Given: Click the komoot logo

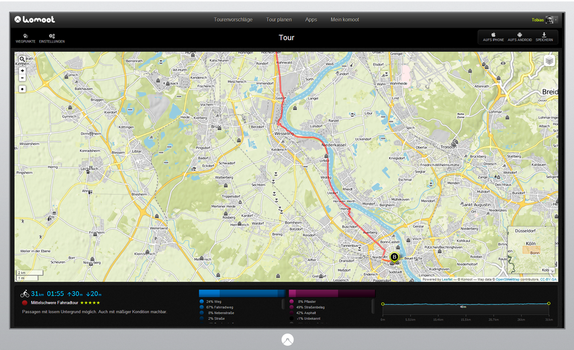Looking at the screenshot, I should [x=35, y=20].
